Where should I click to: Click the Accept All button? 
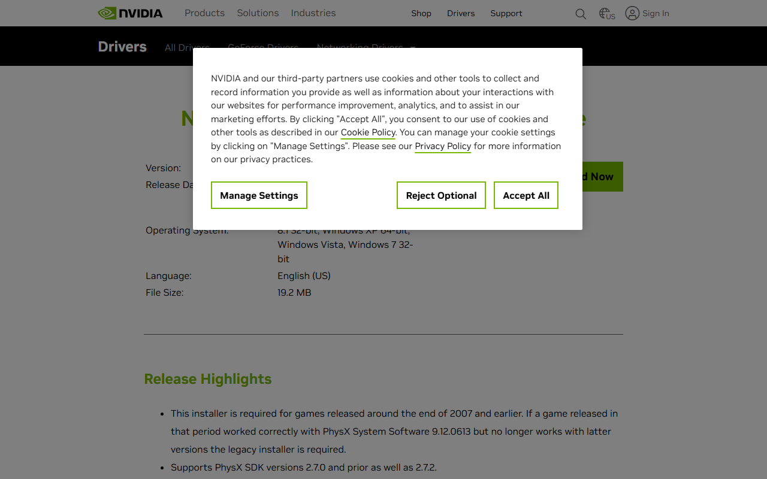click(x=526, y=195)
